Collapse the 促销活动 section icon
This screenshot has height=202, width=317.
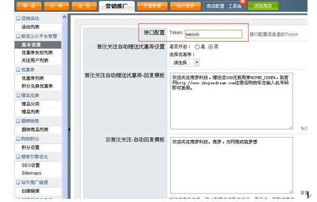[x=18, y=18]
